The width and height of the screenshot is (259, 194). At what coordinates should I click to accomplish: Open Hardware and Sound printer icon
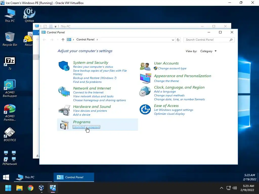[x=64, y=110]
